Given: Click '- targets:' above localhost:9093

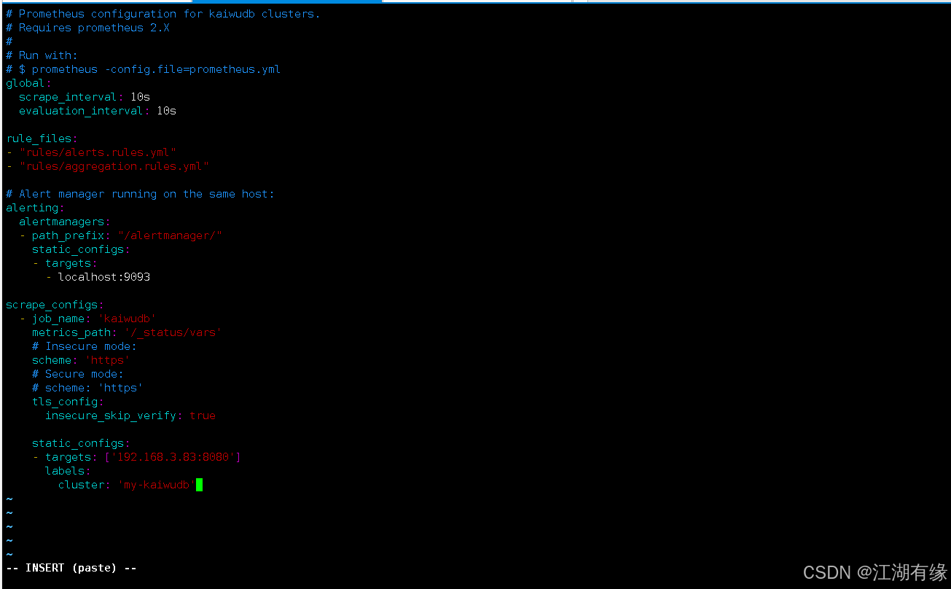Looking at the screenshot, I should pyautogui.click(x=65, y=263).
